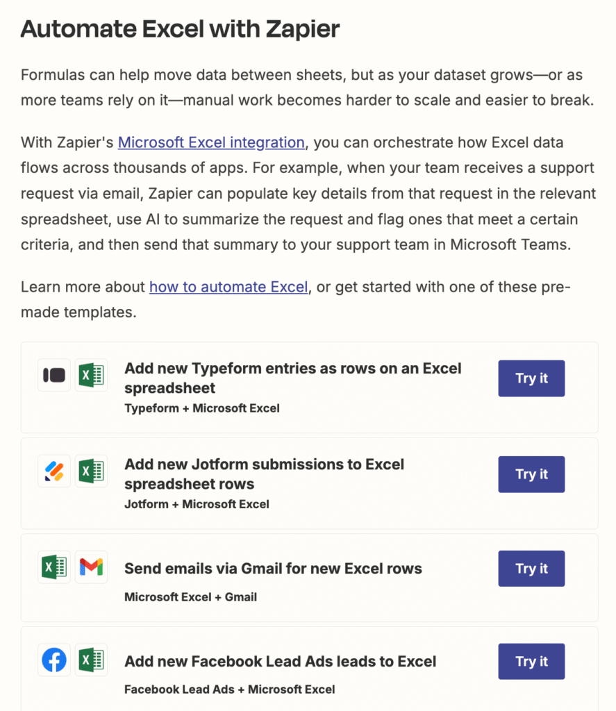Screen dimensions: 616x711
Task: Click the 'Typeform + Microsoft Excel' subtitle
Action: pyautogui.click(x=202, y=408)
